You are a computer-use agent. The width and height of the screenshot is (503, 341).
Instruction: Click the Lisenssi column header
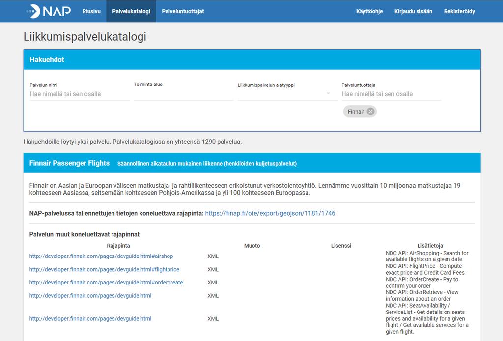click(341, 246)
